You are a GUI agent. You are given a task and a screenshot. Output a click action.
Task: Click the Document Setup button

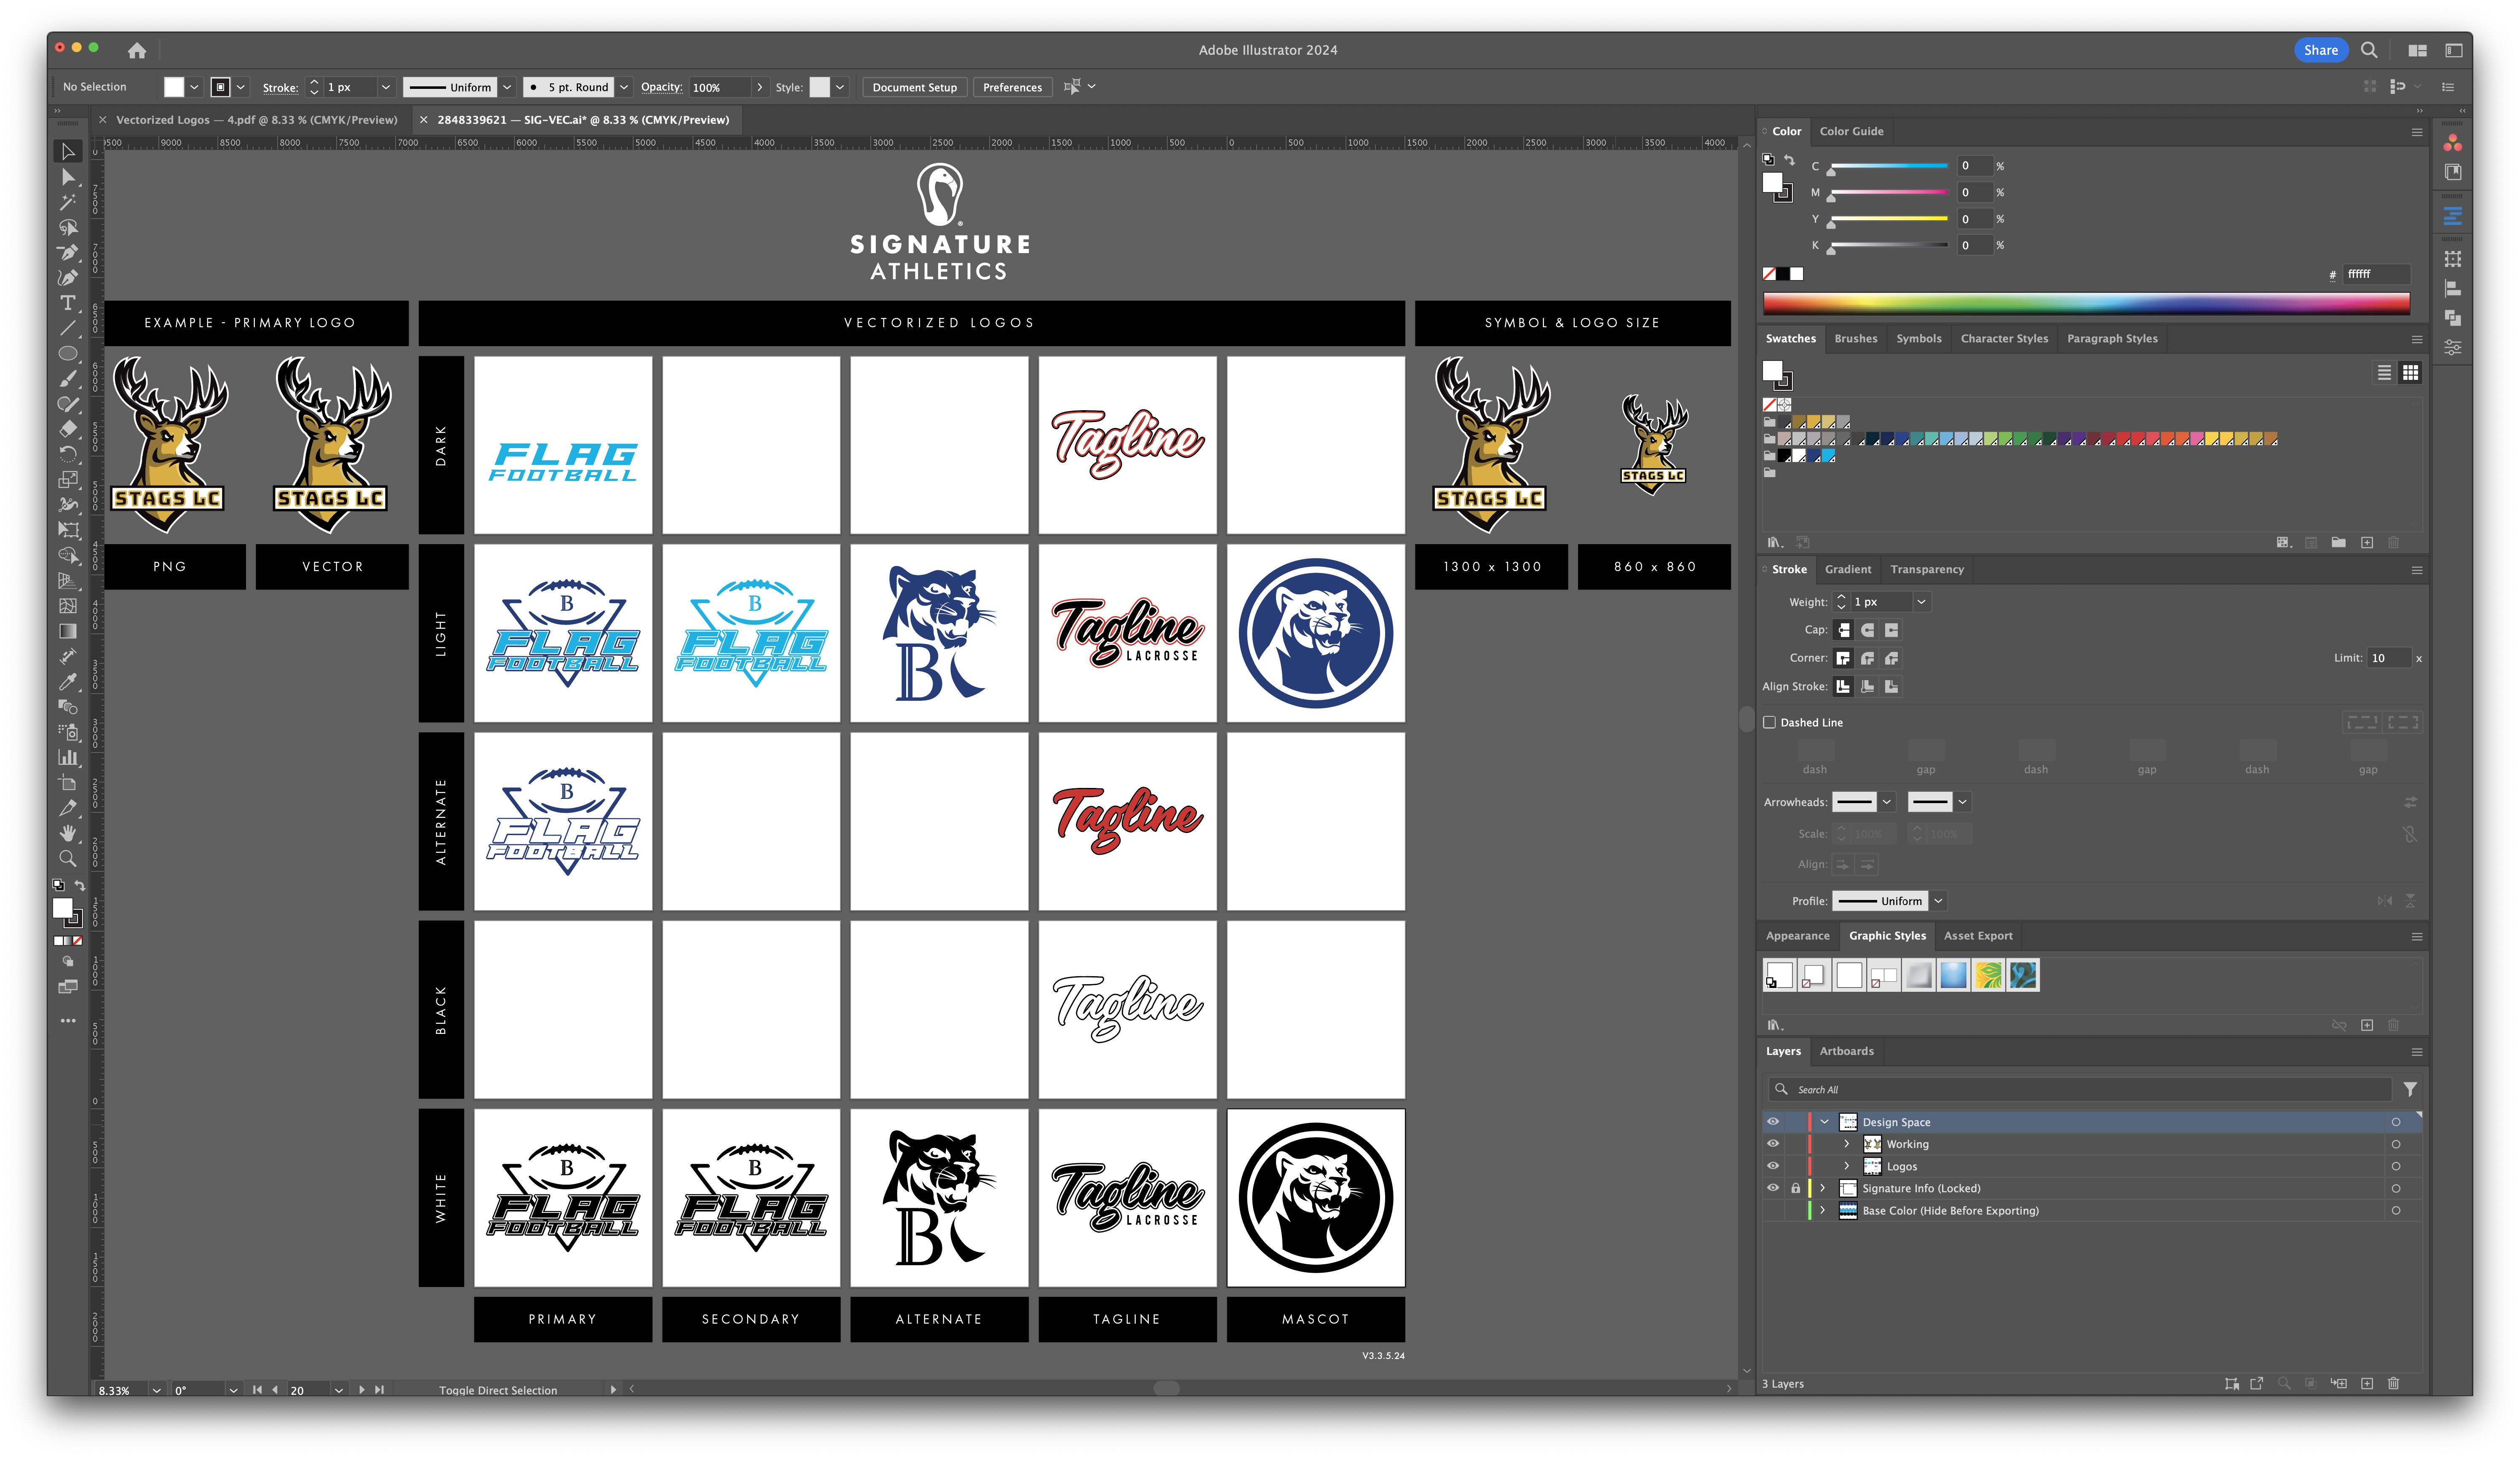click(914, 87)
